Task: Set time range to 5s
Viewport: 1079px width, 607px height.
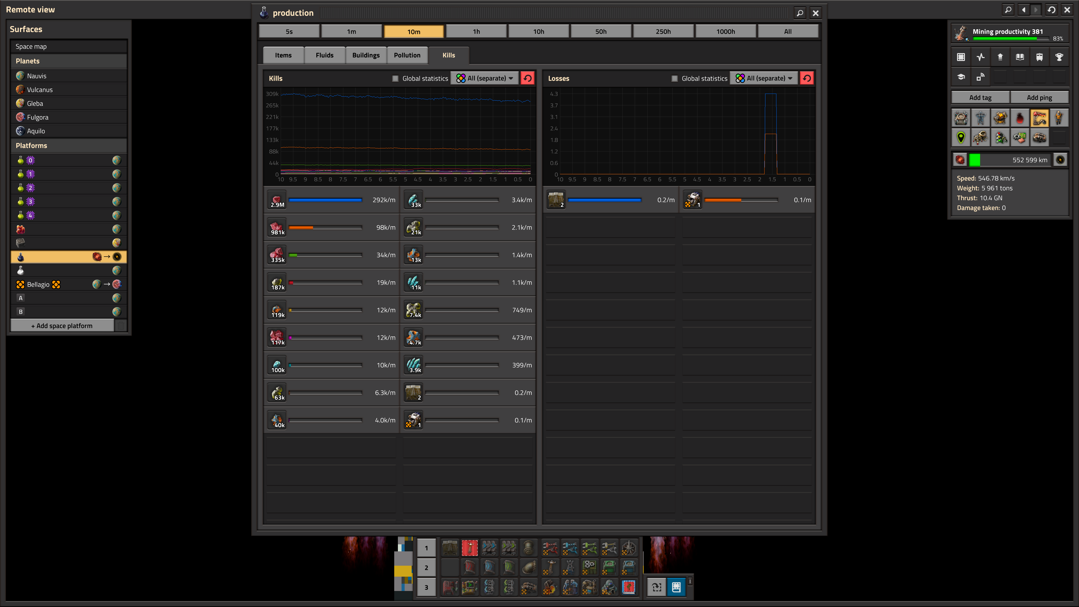Action: [289, 31]
